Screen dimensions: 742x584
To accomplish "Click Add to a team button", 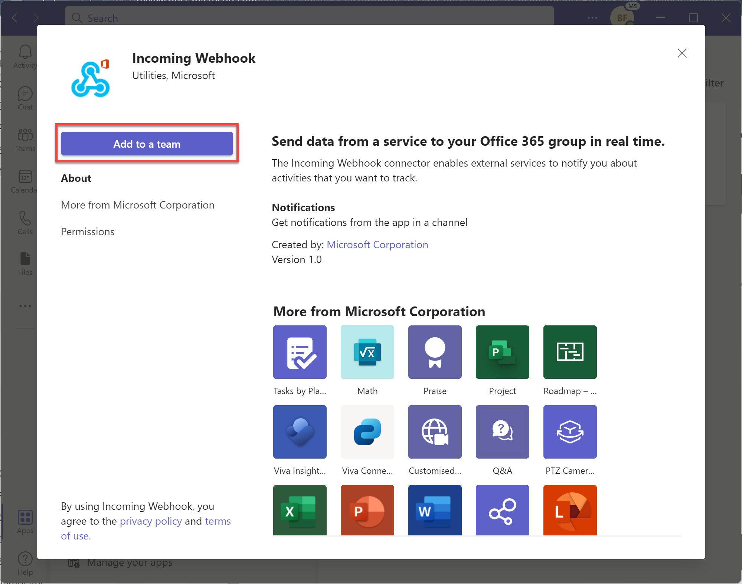I will pyautogui.click(x=147, y=144).
